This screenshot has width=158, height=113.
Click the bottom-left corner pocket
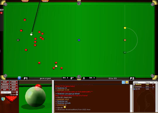[5, 76]
